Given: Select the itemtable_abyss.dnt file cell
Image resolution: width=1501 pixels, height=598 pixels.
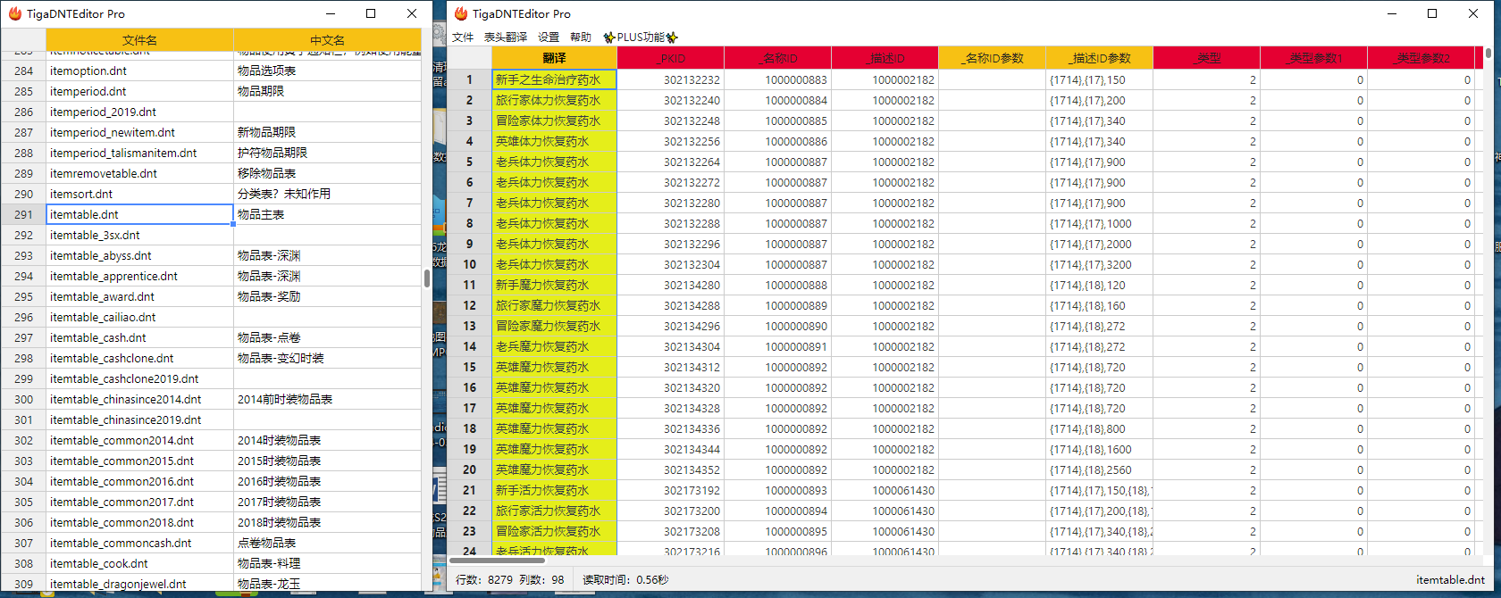Looking at the screenshot, I should coord(139,255).
